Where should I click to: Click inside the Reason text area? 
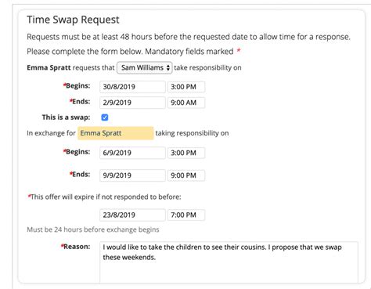click(x=229, y=262)
